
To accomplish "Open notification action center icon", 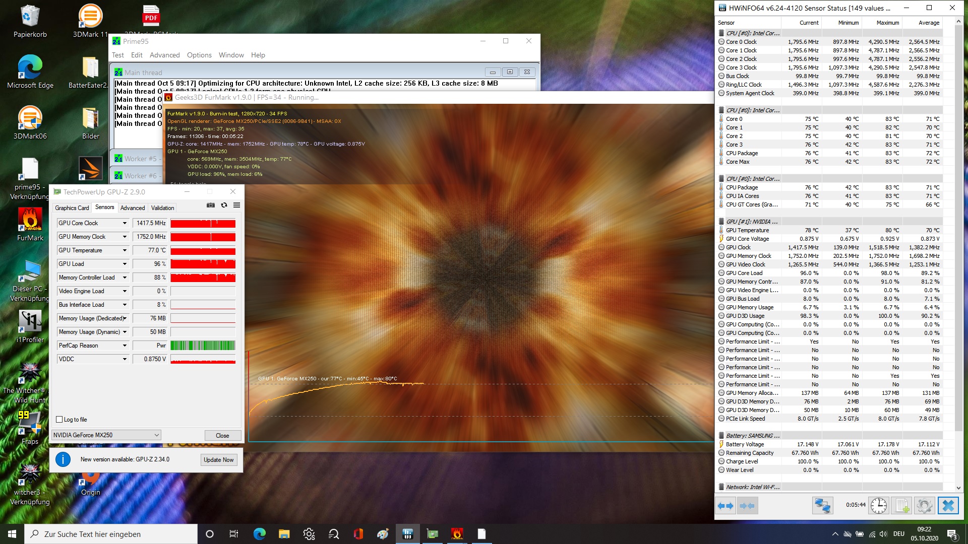I will (x=952, y=534).
